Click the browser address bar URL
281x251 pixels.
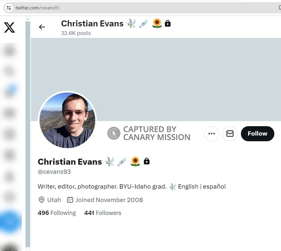(x=39, y=7)
